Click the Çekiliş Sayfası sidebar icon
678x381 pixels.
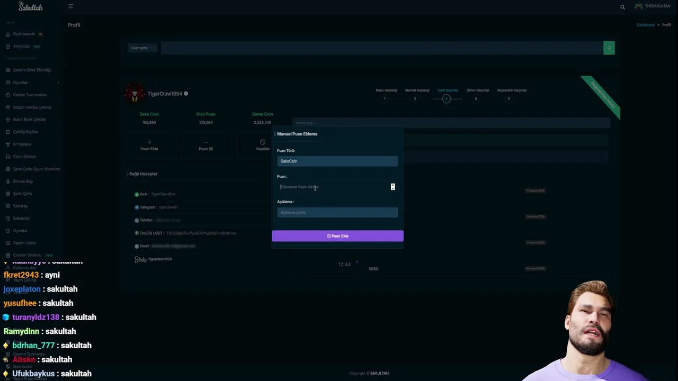pos(8,132)
